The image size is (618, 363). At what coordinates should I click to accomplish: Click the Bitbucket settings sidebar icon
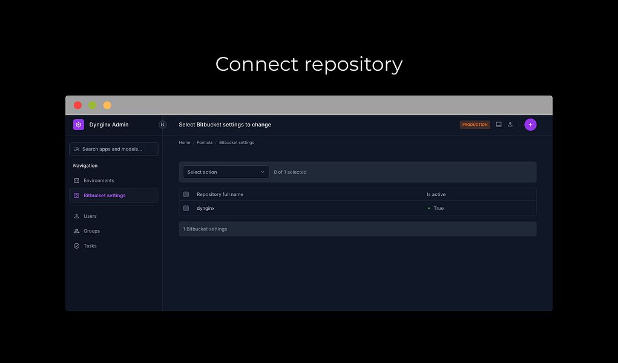(76, 195)
